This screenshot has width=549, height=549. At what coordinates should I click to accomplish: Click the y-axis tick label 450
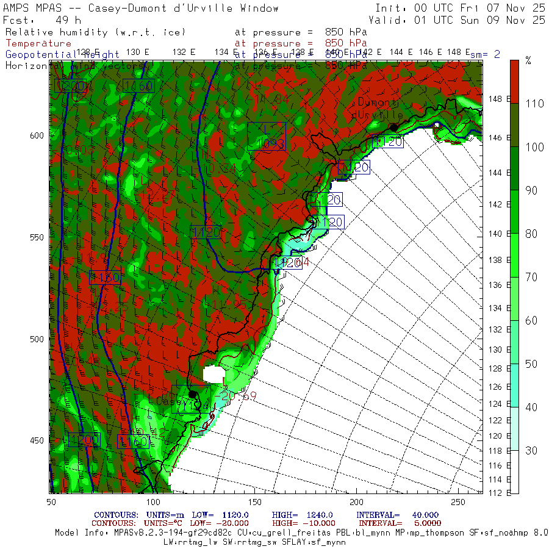pyautogui.click(x=37, y=440)
